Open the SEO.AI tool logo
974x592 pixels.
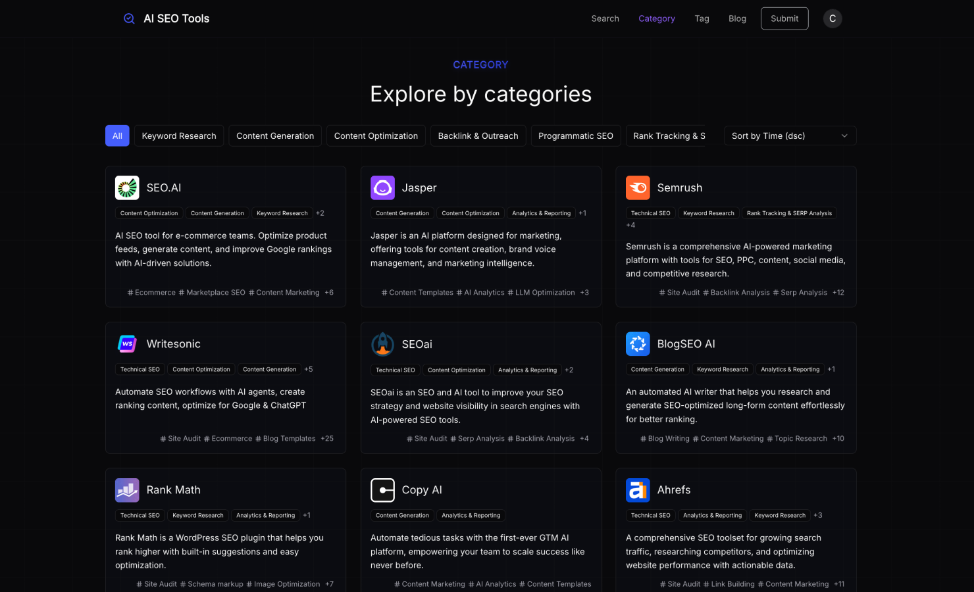[x=127, y=187]
